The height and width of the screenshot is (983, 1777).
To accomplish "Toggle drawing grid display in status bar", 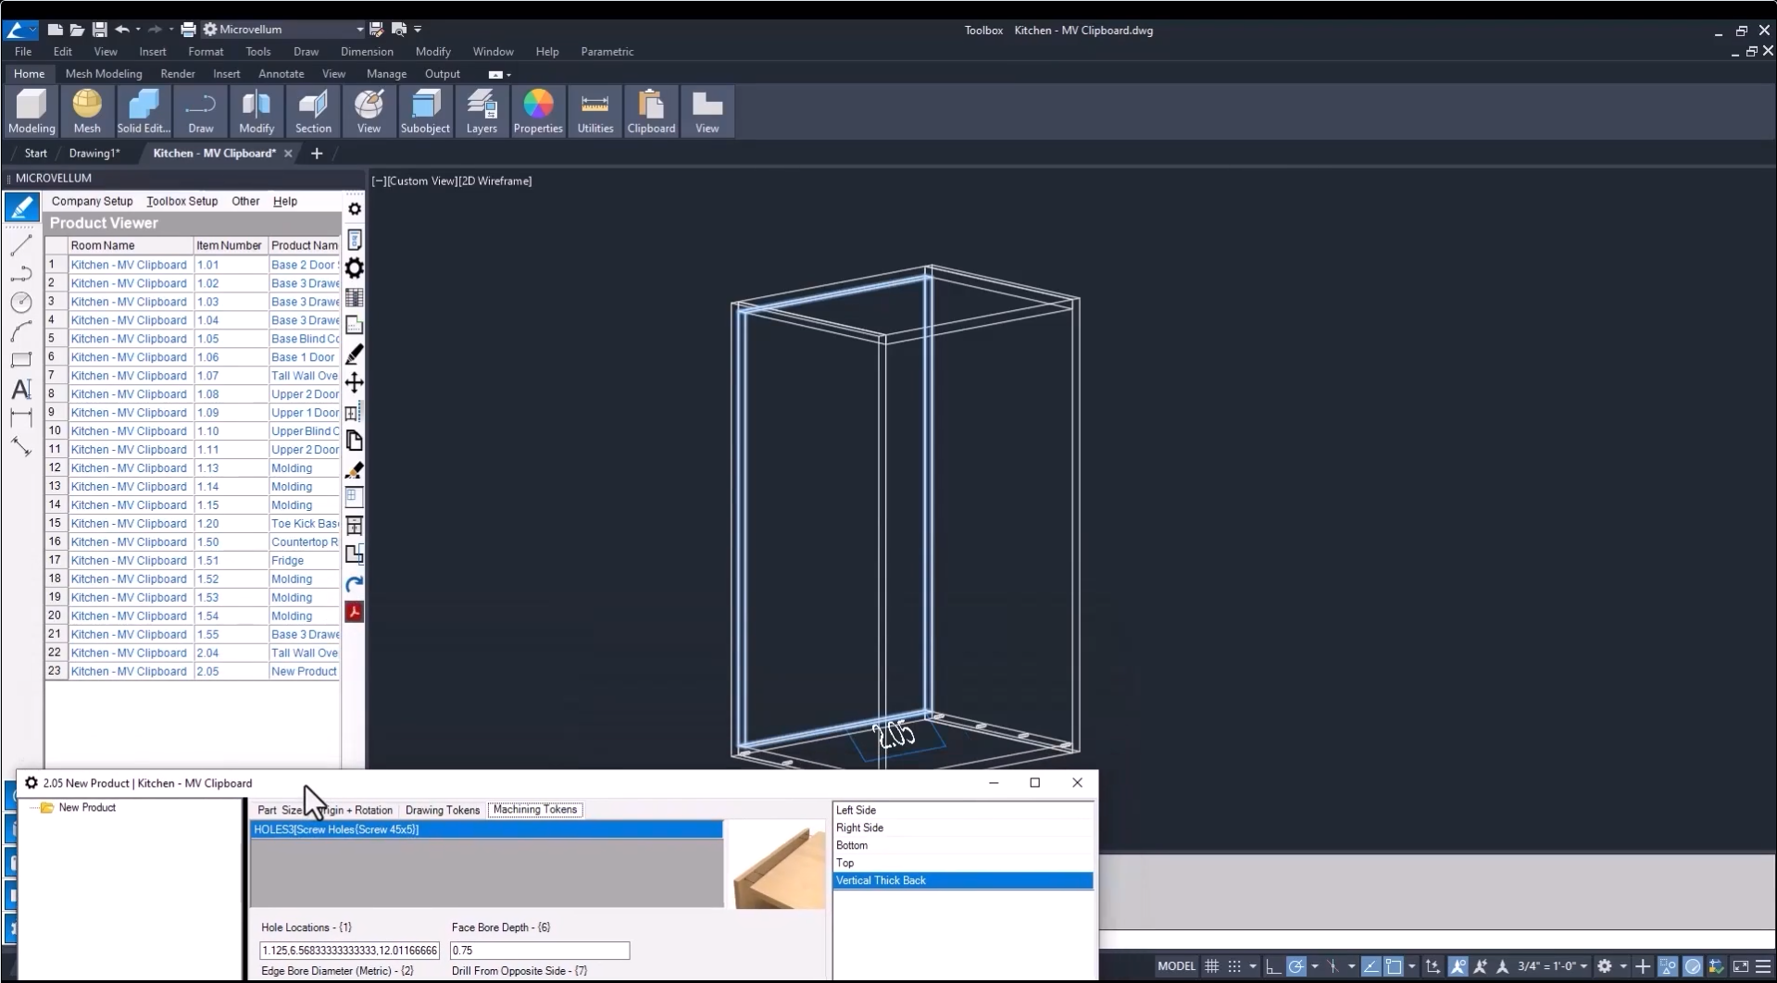I will tap(1211, 966).
